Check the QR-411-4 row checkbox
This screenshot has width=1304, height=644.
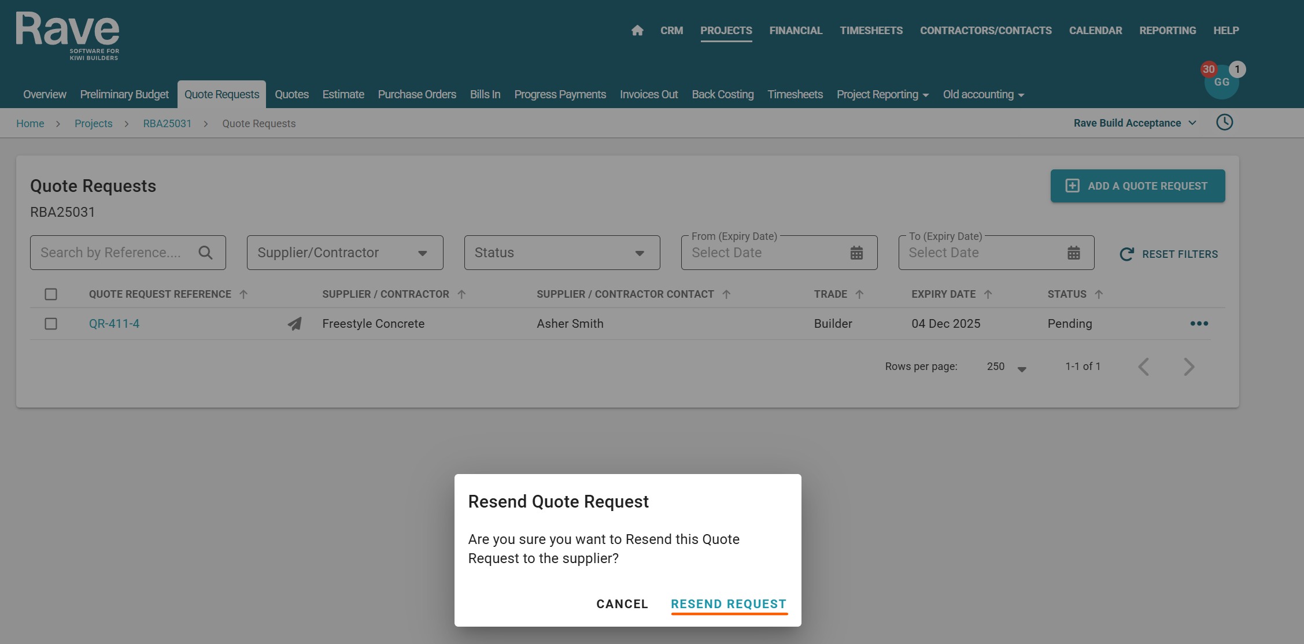coord(51,324)
